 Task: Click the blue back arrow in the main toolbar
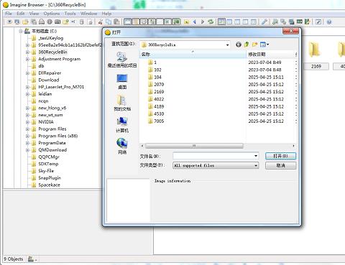[x=195, y=22]
